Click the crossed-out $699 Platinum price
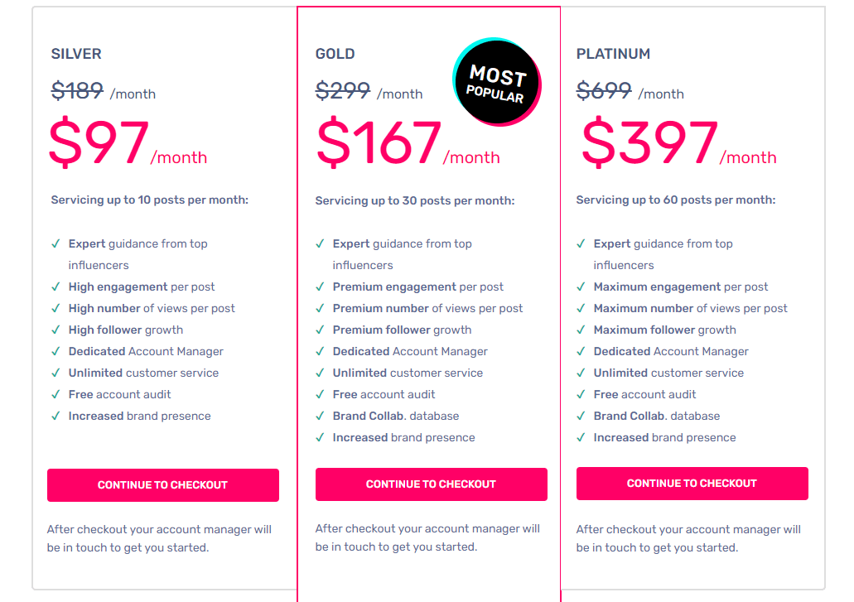 (604, 90)
